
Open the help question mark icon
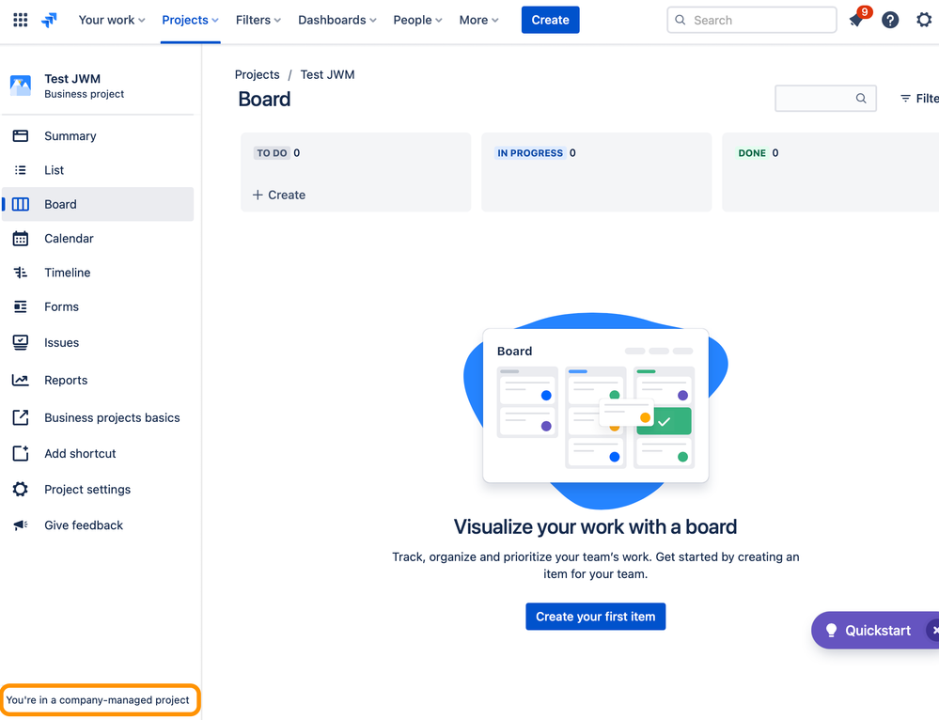(890, 20)
